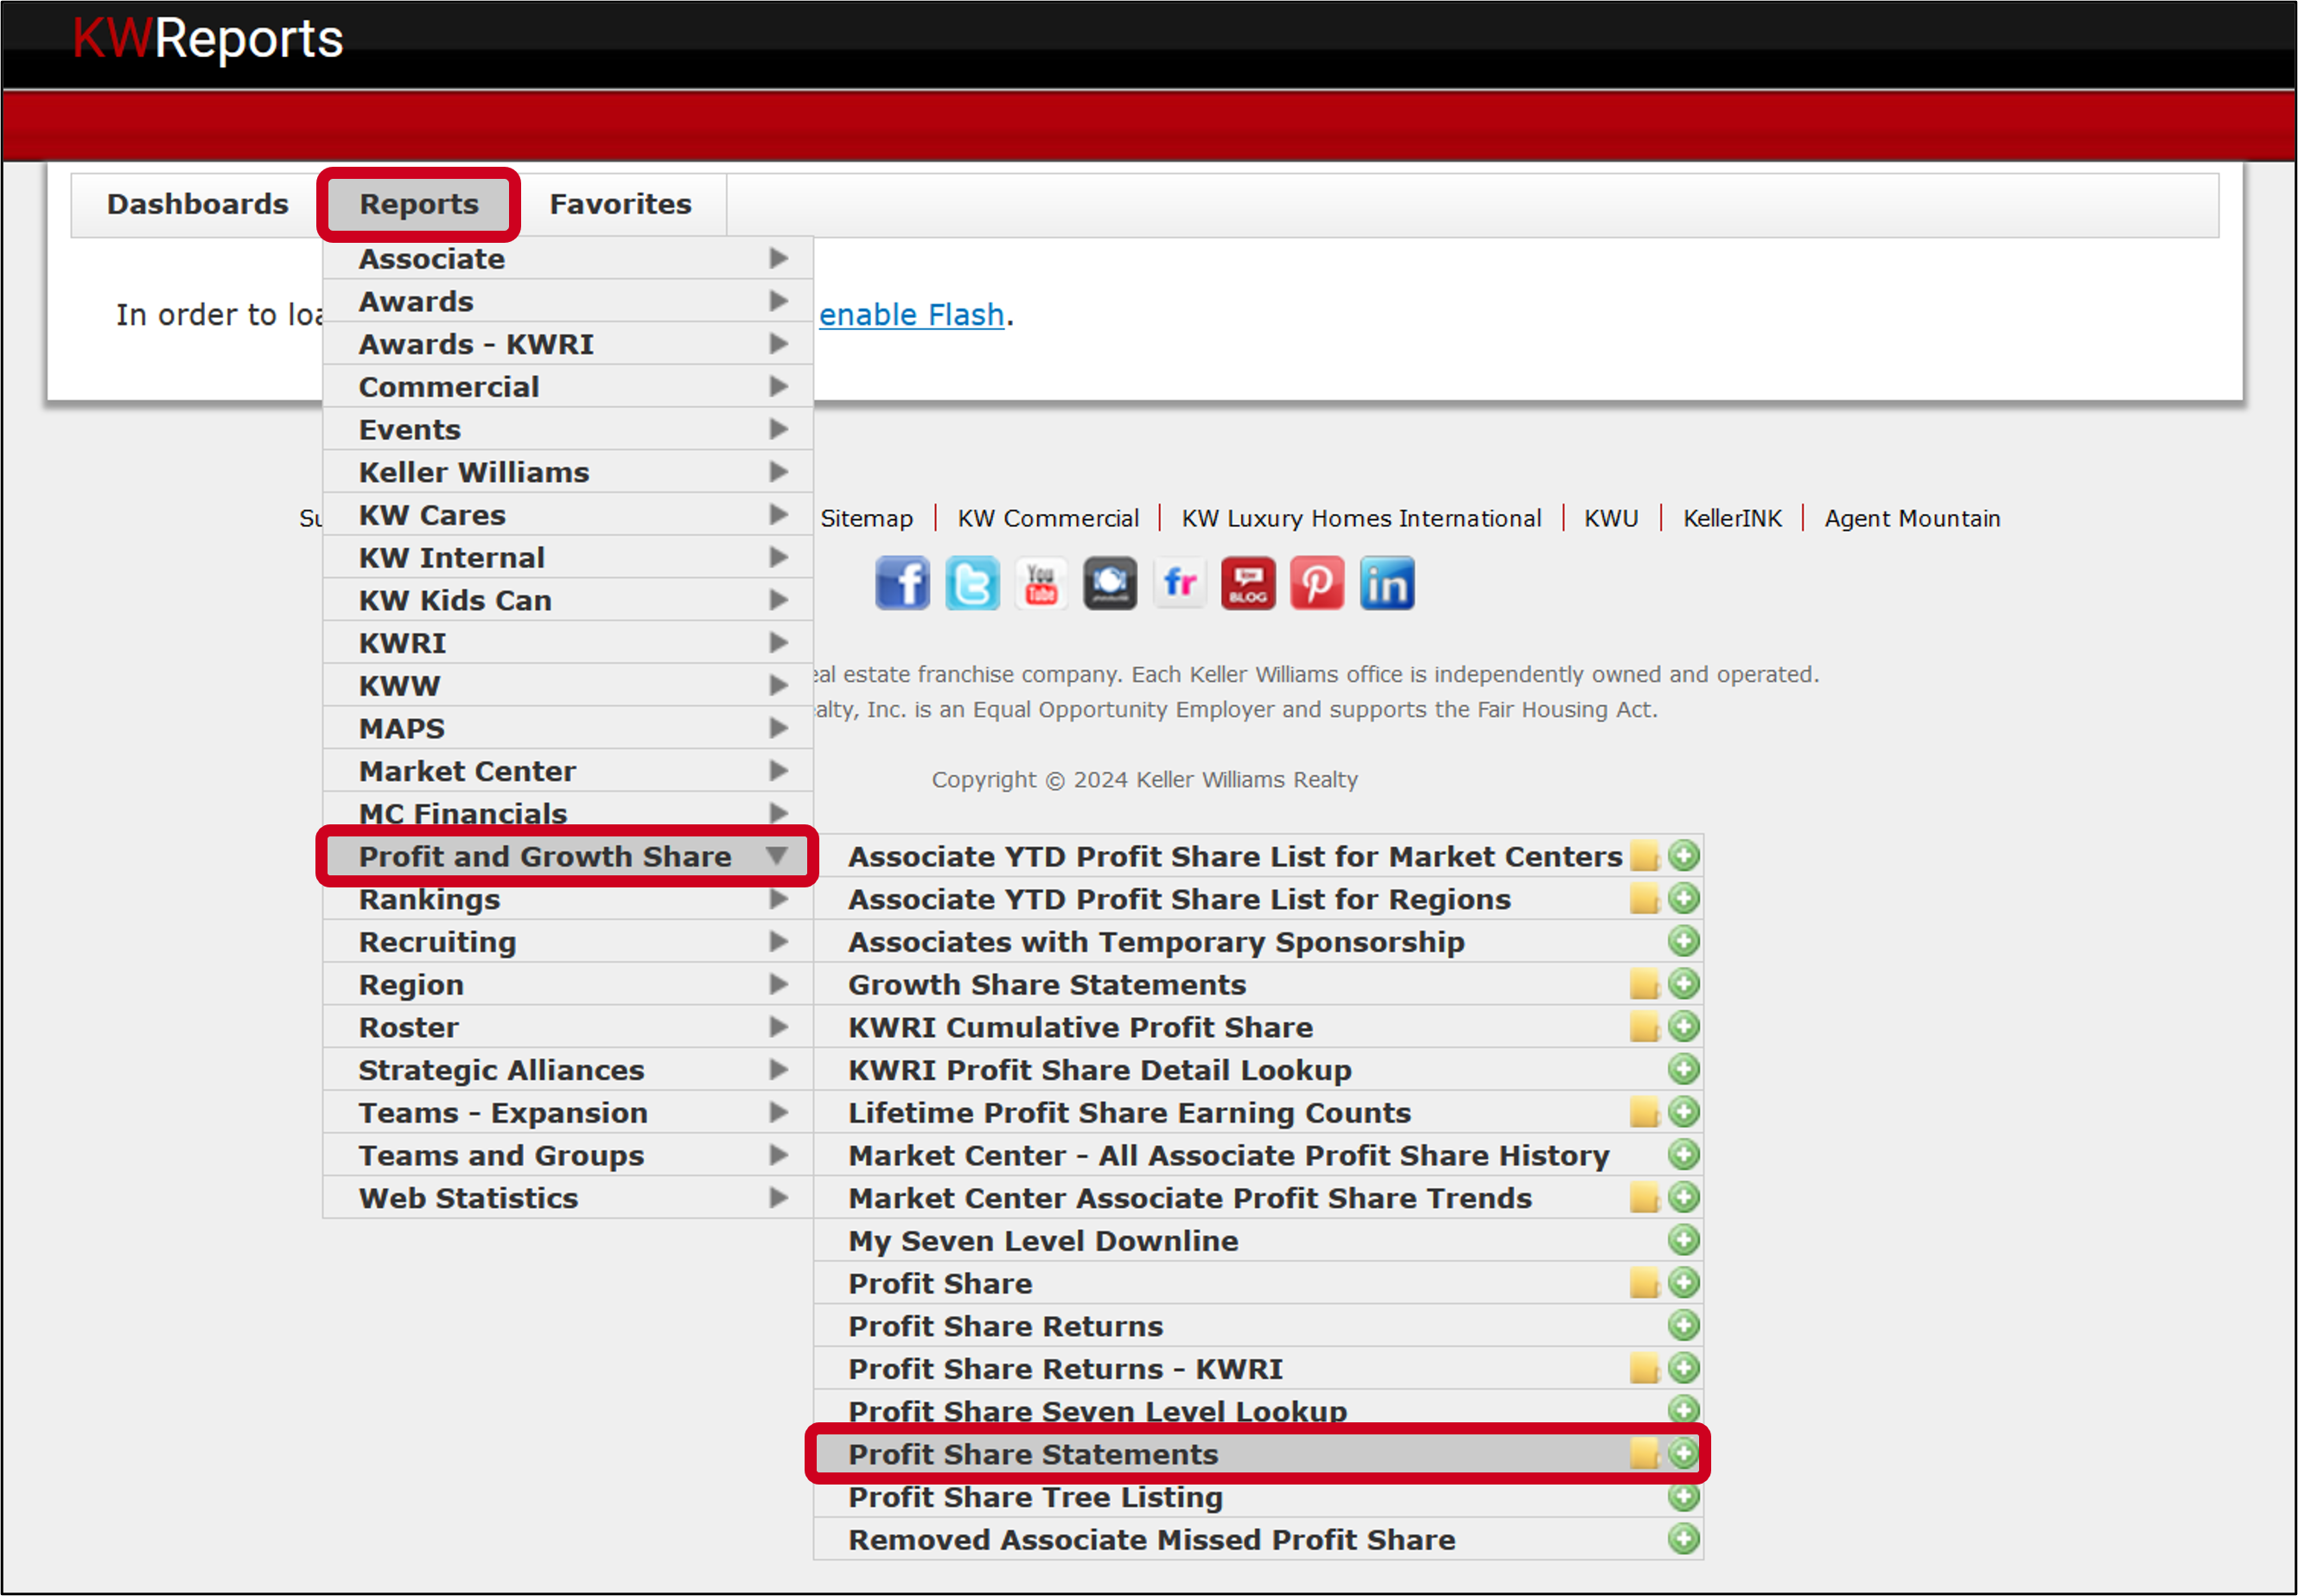Open the Favorites tab
Image resolution: width=2298 pixels, height=1596 pixels.
coord(620,204)
